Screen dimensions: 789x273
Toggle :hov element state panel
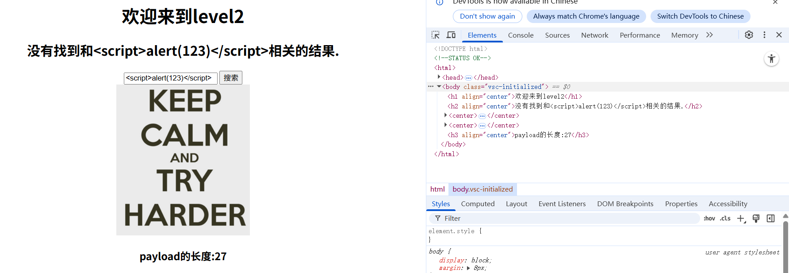pos(709,219)
